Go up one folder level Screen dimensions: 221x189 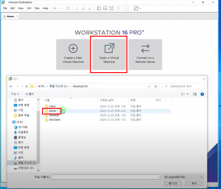pyautogui.click(x=27, y=86)
